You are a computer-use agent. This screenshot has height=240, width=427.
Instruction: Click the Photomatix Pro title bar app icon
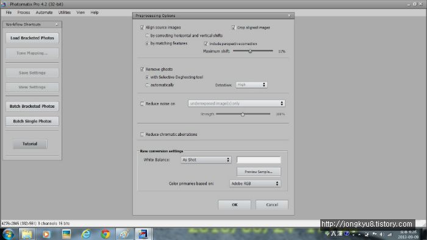click(4, 4)
